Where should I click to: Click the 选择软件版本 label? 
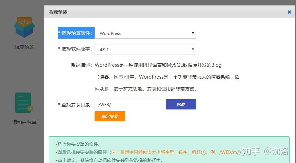(75, 49)
